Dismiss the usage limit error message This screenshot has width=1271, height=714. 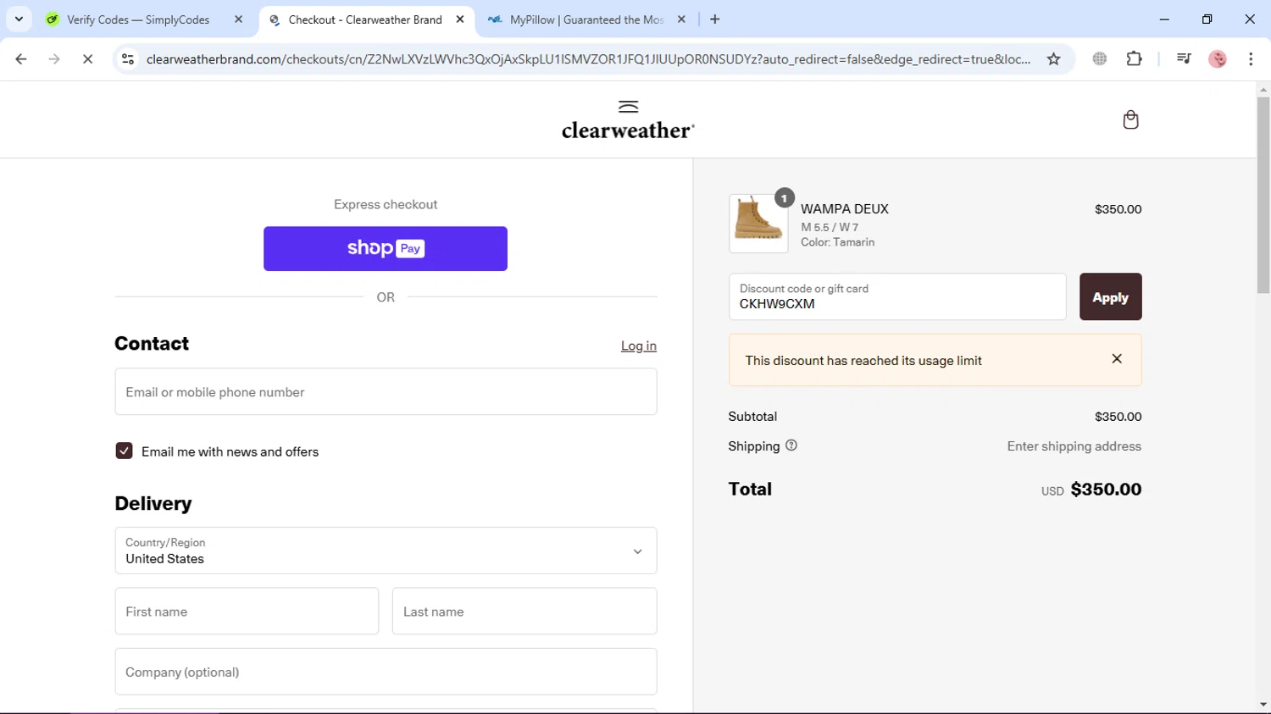tap(1117, 359)
